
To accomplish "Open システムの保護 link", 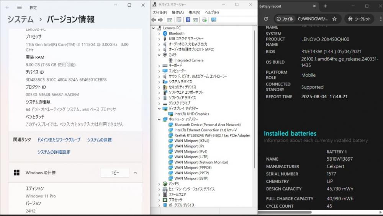I will coord(100,140).
